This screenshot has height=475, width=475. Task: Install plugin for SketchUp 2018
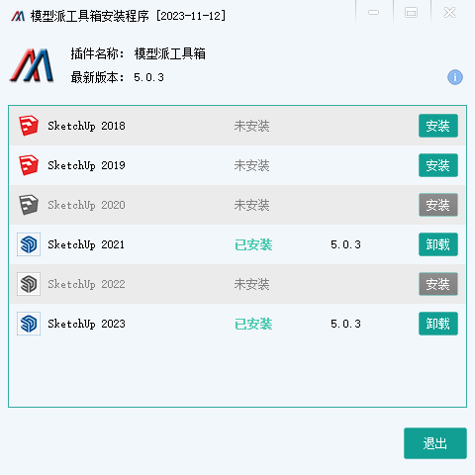(x=438, y=126)
